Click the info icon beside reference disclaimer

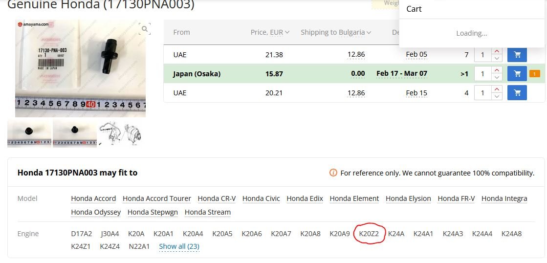[333, 173]
